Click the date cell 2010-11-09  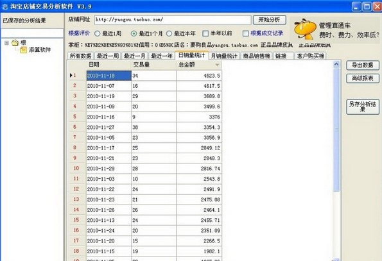(109, 106)
